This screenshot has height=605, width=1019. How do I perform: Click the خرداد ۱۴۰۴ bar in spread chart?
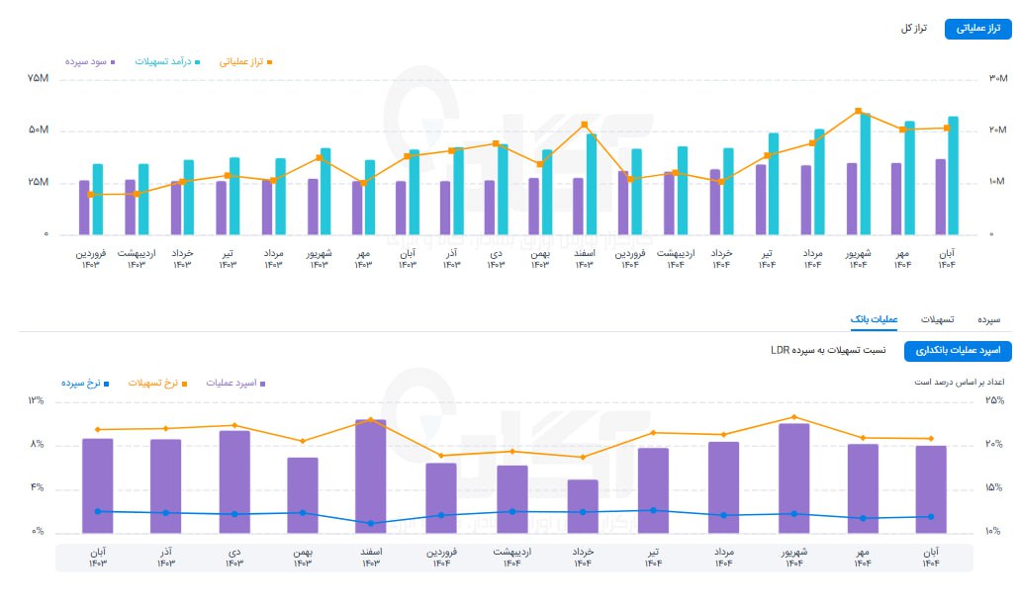click(582, 506)
